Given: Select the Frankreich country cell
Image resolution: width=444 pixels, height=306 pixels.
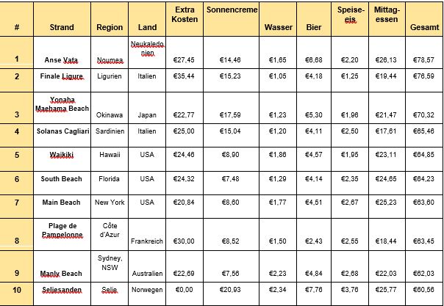Looking at the screenshot, I should pos(147,234).
